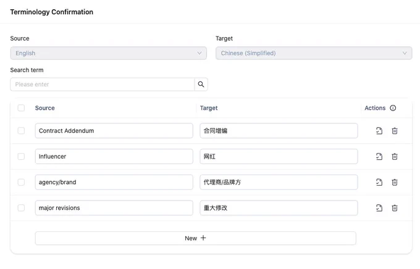Screen dimensions: 420x269
Task: Click confirm icon for Contract Addendum row
Action: 379,131
